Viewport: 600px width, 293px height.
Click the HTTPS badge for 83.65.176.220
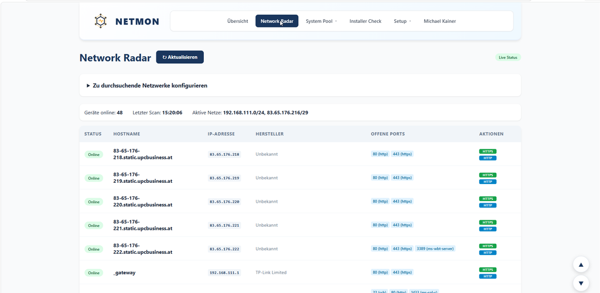[x=487, y=199]
